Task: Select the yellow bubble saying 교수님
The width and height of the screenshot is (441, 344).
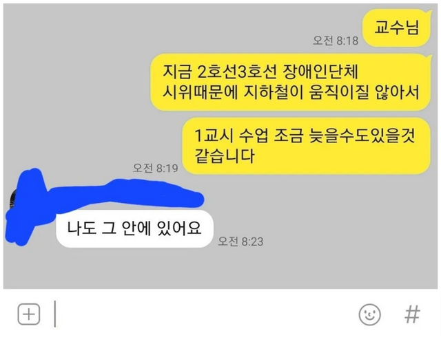Action: point(397,28)
